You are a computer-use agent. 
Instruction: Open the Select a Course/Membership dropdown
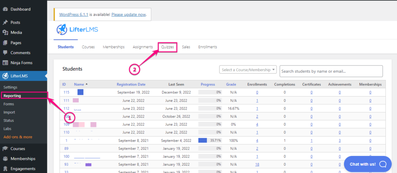(248, 70)
